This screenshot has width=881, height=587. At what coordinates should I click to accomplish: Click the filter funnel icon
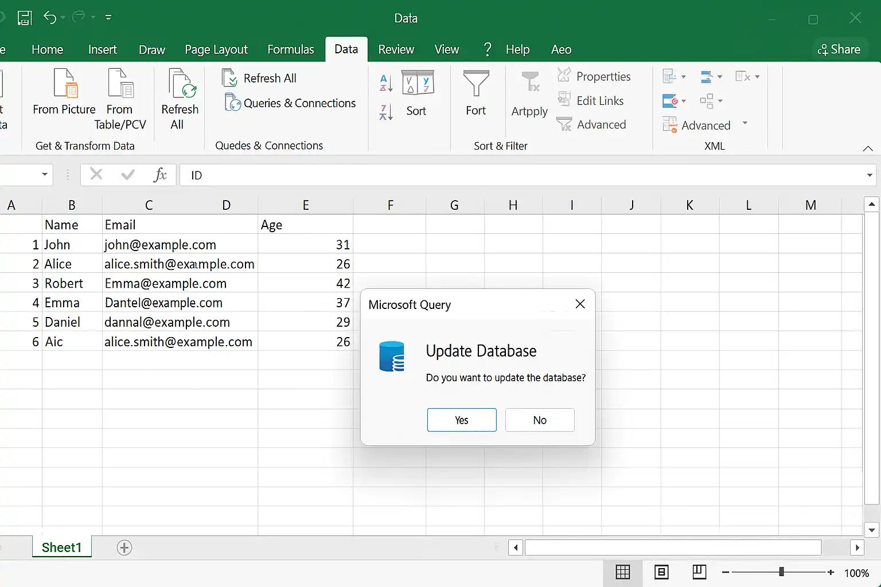point(476,84)
